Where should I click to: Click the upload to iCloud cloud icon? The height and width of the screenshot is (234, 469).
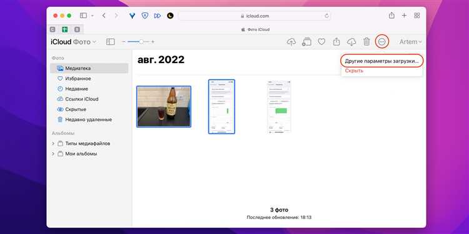coord(291,42)
